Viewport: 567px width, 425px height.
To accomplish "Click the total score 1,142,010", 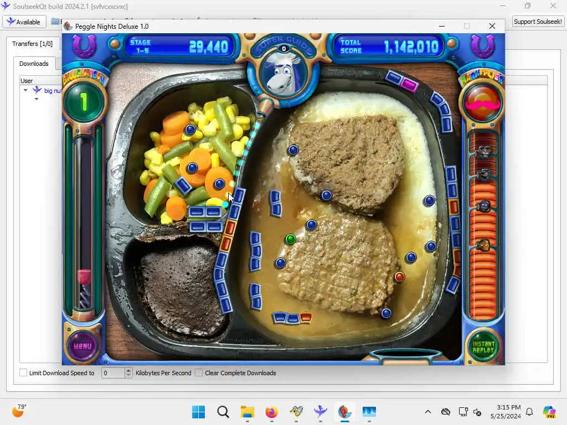I will [411, 46].
